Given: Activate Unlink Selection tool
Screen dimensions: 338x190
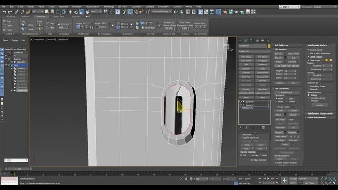Looking at the screenshot, I should click(22, 12).
